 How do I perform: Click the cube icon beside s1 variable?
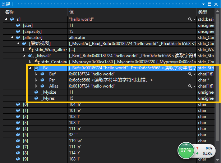(x=12, y=19)
